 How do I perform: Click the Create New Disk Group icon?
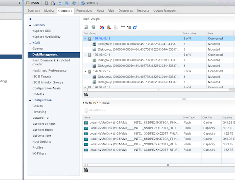point(93,27)
